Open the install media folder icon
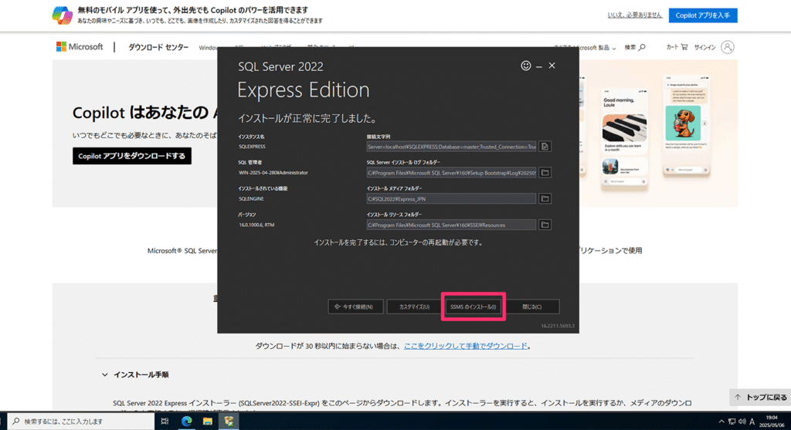The width and height of the screenshot is (791, 430). point(545,198)
